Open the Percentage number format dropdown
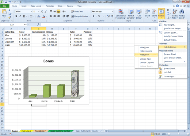This screenshot has width=190, height=136. pos(112,11)
